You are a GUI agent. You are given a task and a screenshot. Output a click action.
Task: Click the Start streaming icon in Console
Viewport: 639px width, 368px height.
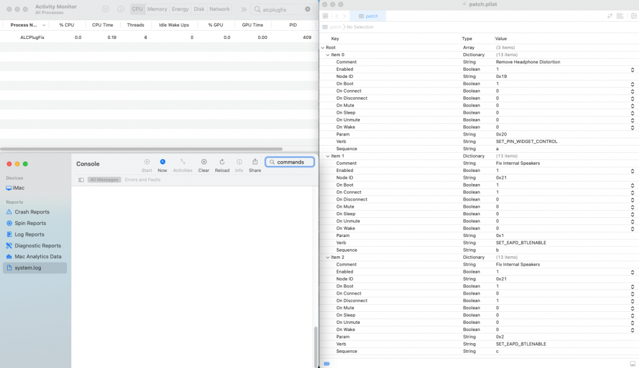[147, 162]
